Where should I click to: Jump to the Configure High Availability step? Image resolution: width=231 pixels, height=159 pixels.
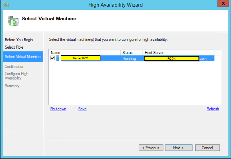pos(17,76)
